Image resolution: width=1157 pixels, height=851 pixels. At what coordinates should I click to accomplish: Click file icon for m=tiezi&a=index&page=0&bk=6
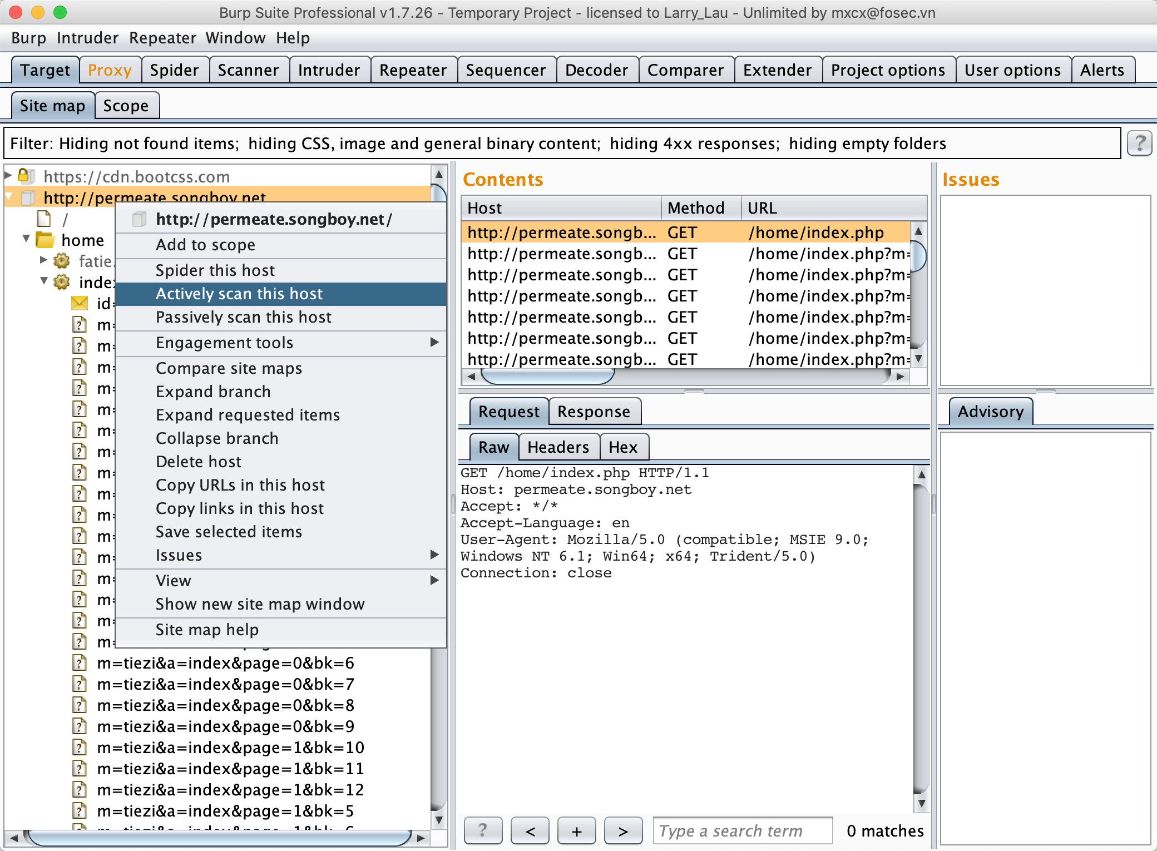coord(80,663)
